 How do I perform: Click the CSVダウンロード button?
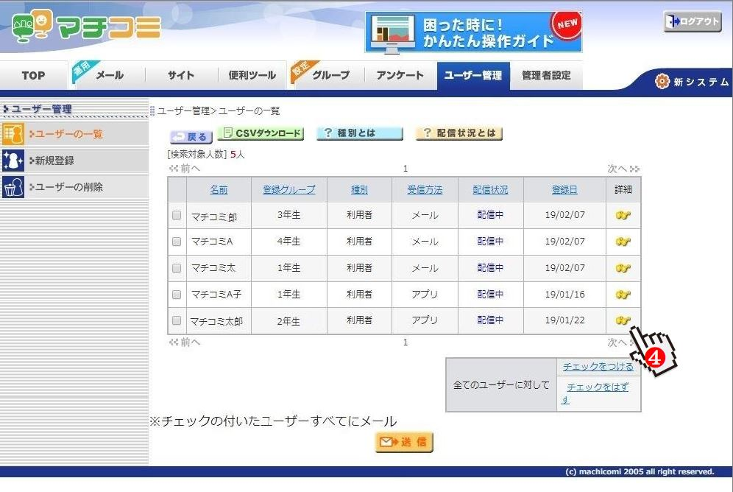tap(261, 133)
